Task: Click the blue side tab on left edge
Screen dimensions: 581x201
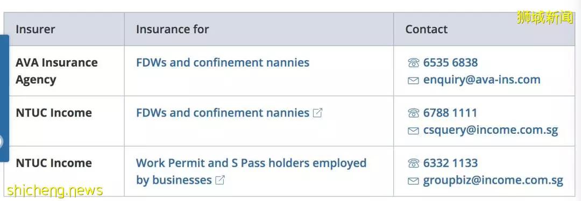Action: (x=4, y=98)
